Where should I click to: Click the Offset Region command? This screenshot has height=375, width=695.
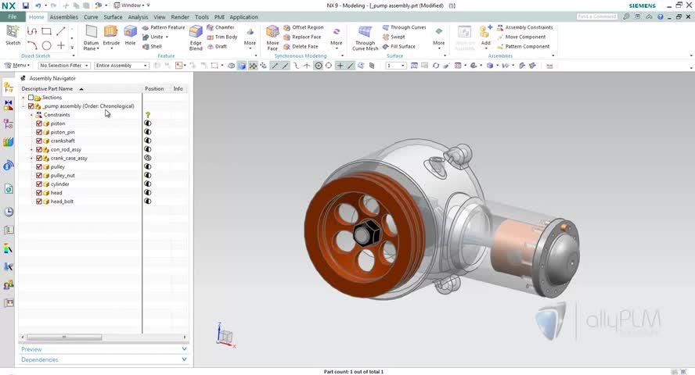coord(303,27)
